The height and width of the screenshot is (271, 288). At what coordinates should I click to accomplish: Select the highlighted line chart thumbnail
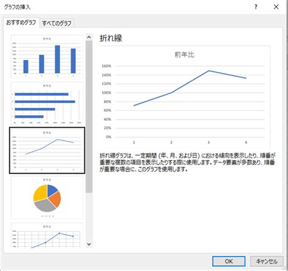tap(47, 150)
